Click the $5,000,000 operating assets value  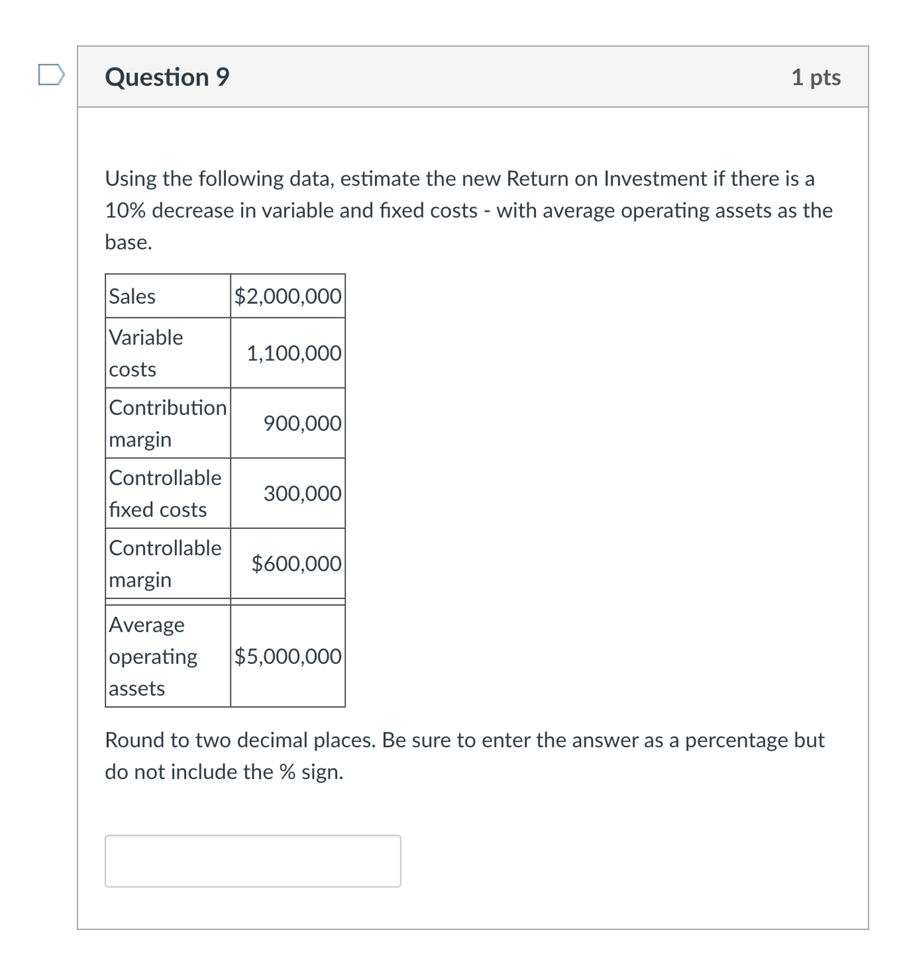pyautogui.click(x=288, y=657)
